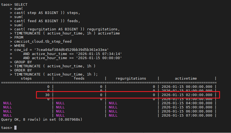Click the table name cmcciot_cloud.tb_step_feed

pos(43,42)
